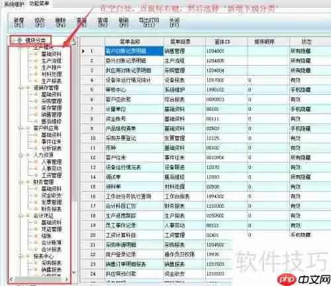Select 售后维修 in the tree
Viewport: 331px width, 286px height.
click(x=52, y=121)
